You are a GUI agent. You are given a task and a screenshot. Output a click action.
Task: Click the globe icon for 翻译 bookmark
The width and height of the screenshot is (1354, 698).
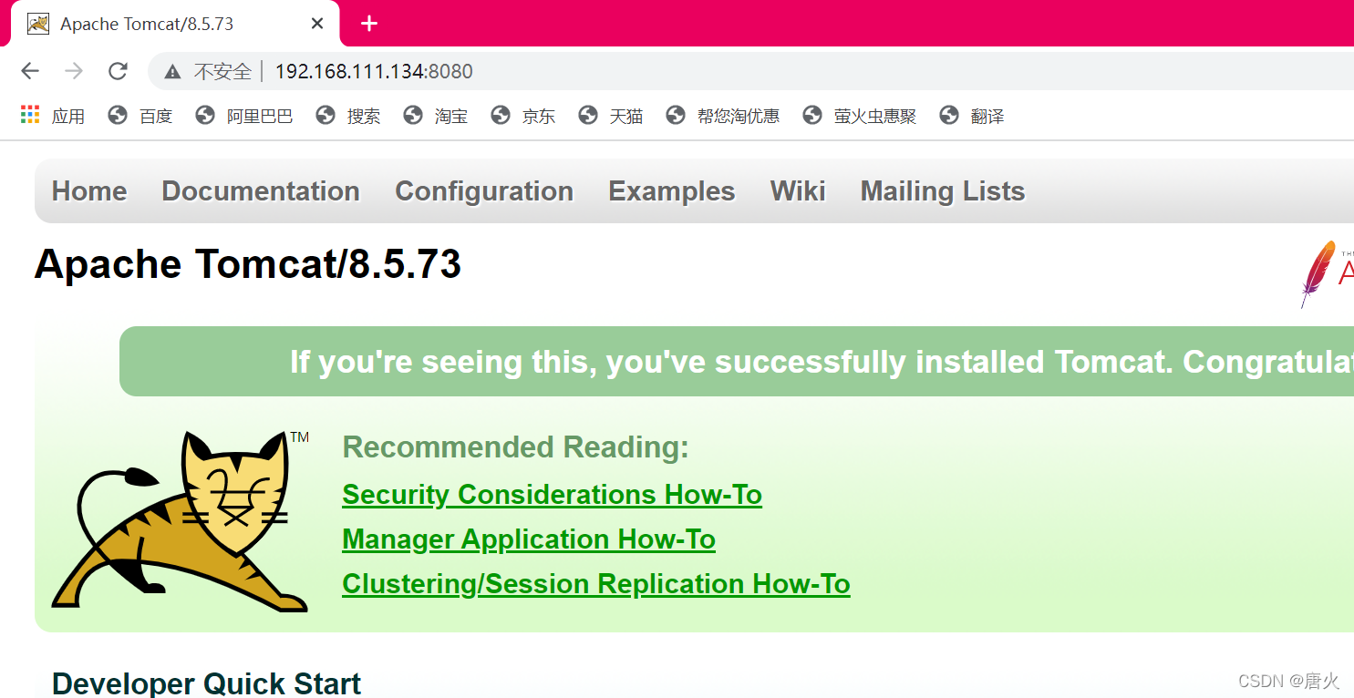coord(949,115)
